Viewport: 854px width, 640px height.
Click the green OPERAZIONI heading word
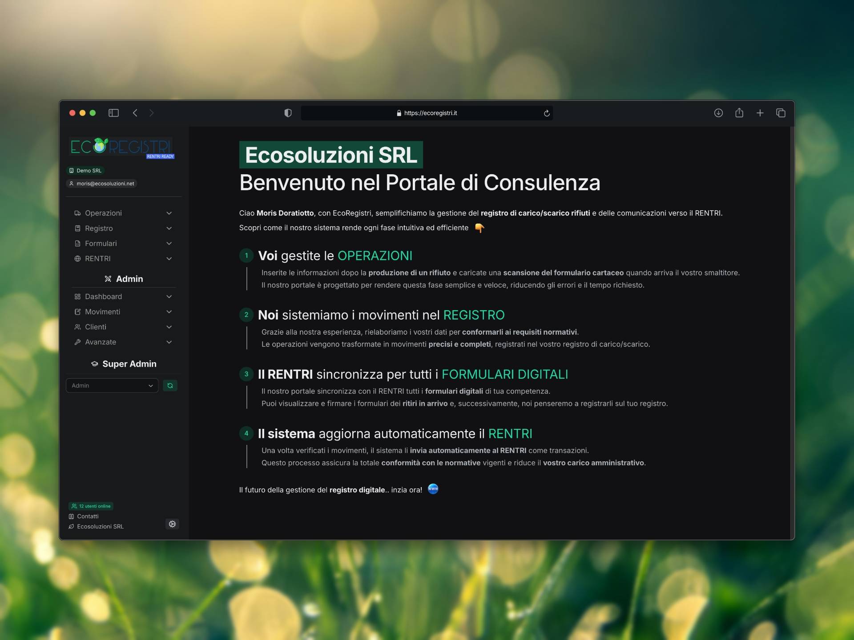[375, 256]
